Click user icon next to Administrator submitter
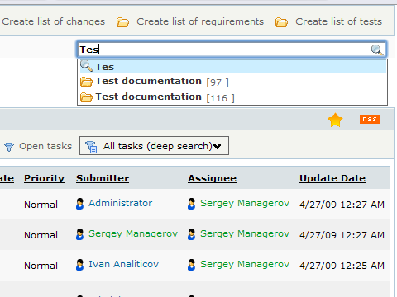The image size is (397, 297). point(79,204)
